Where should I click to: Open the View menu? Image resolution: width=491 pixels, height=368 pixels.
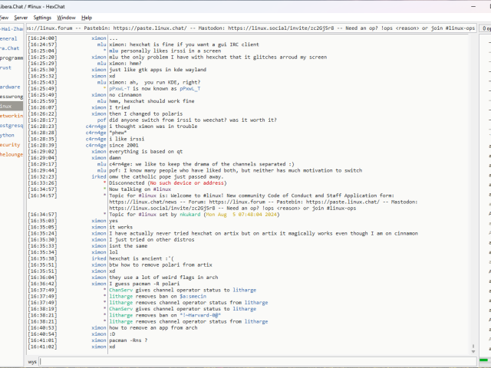2,17
